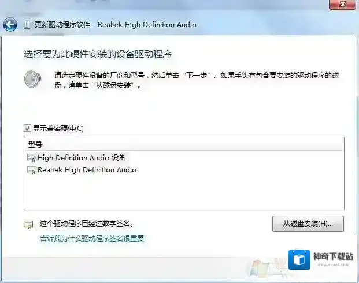This screenshot has height=283, width=359.
Task: Click empty space inside the model list
Action: 184,193
